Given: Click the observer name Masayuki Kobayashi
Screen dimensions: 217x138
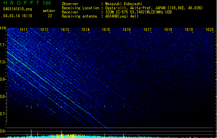Looking at the screenshot, I should pos(124,4).
